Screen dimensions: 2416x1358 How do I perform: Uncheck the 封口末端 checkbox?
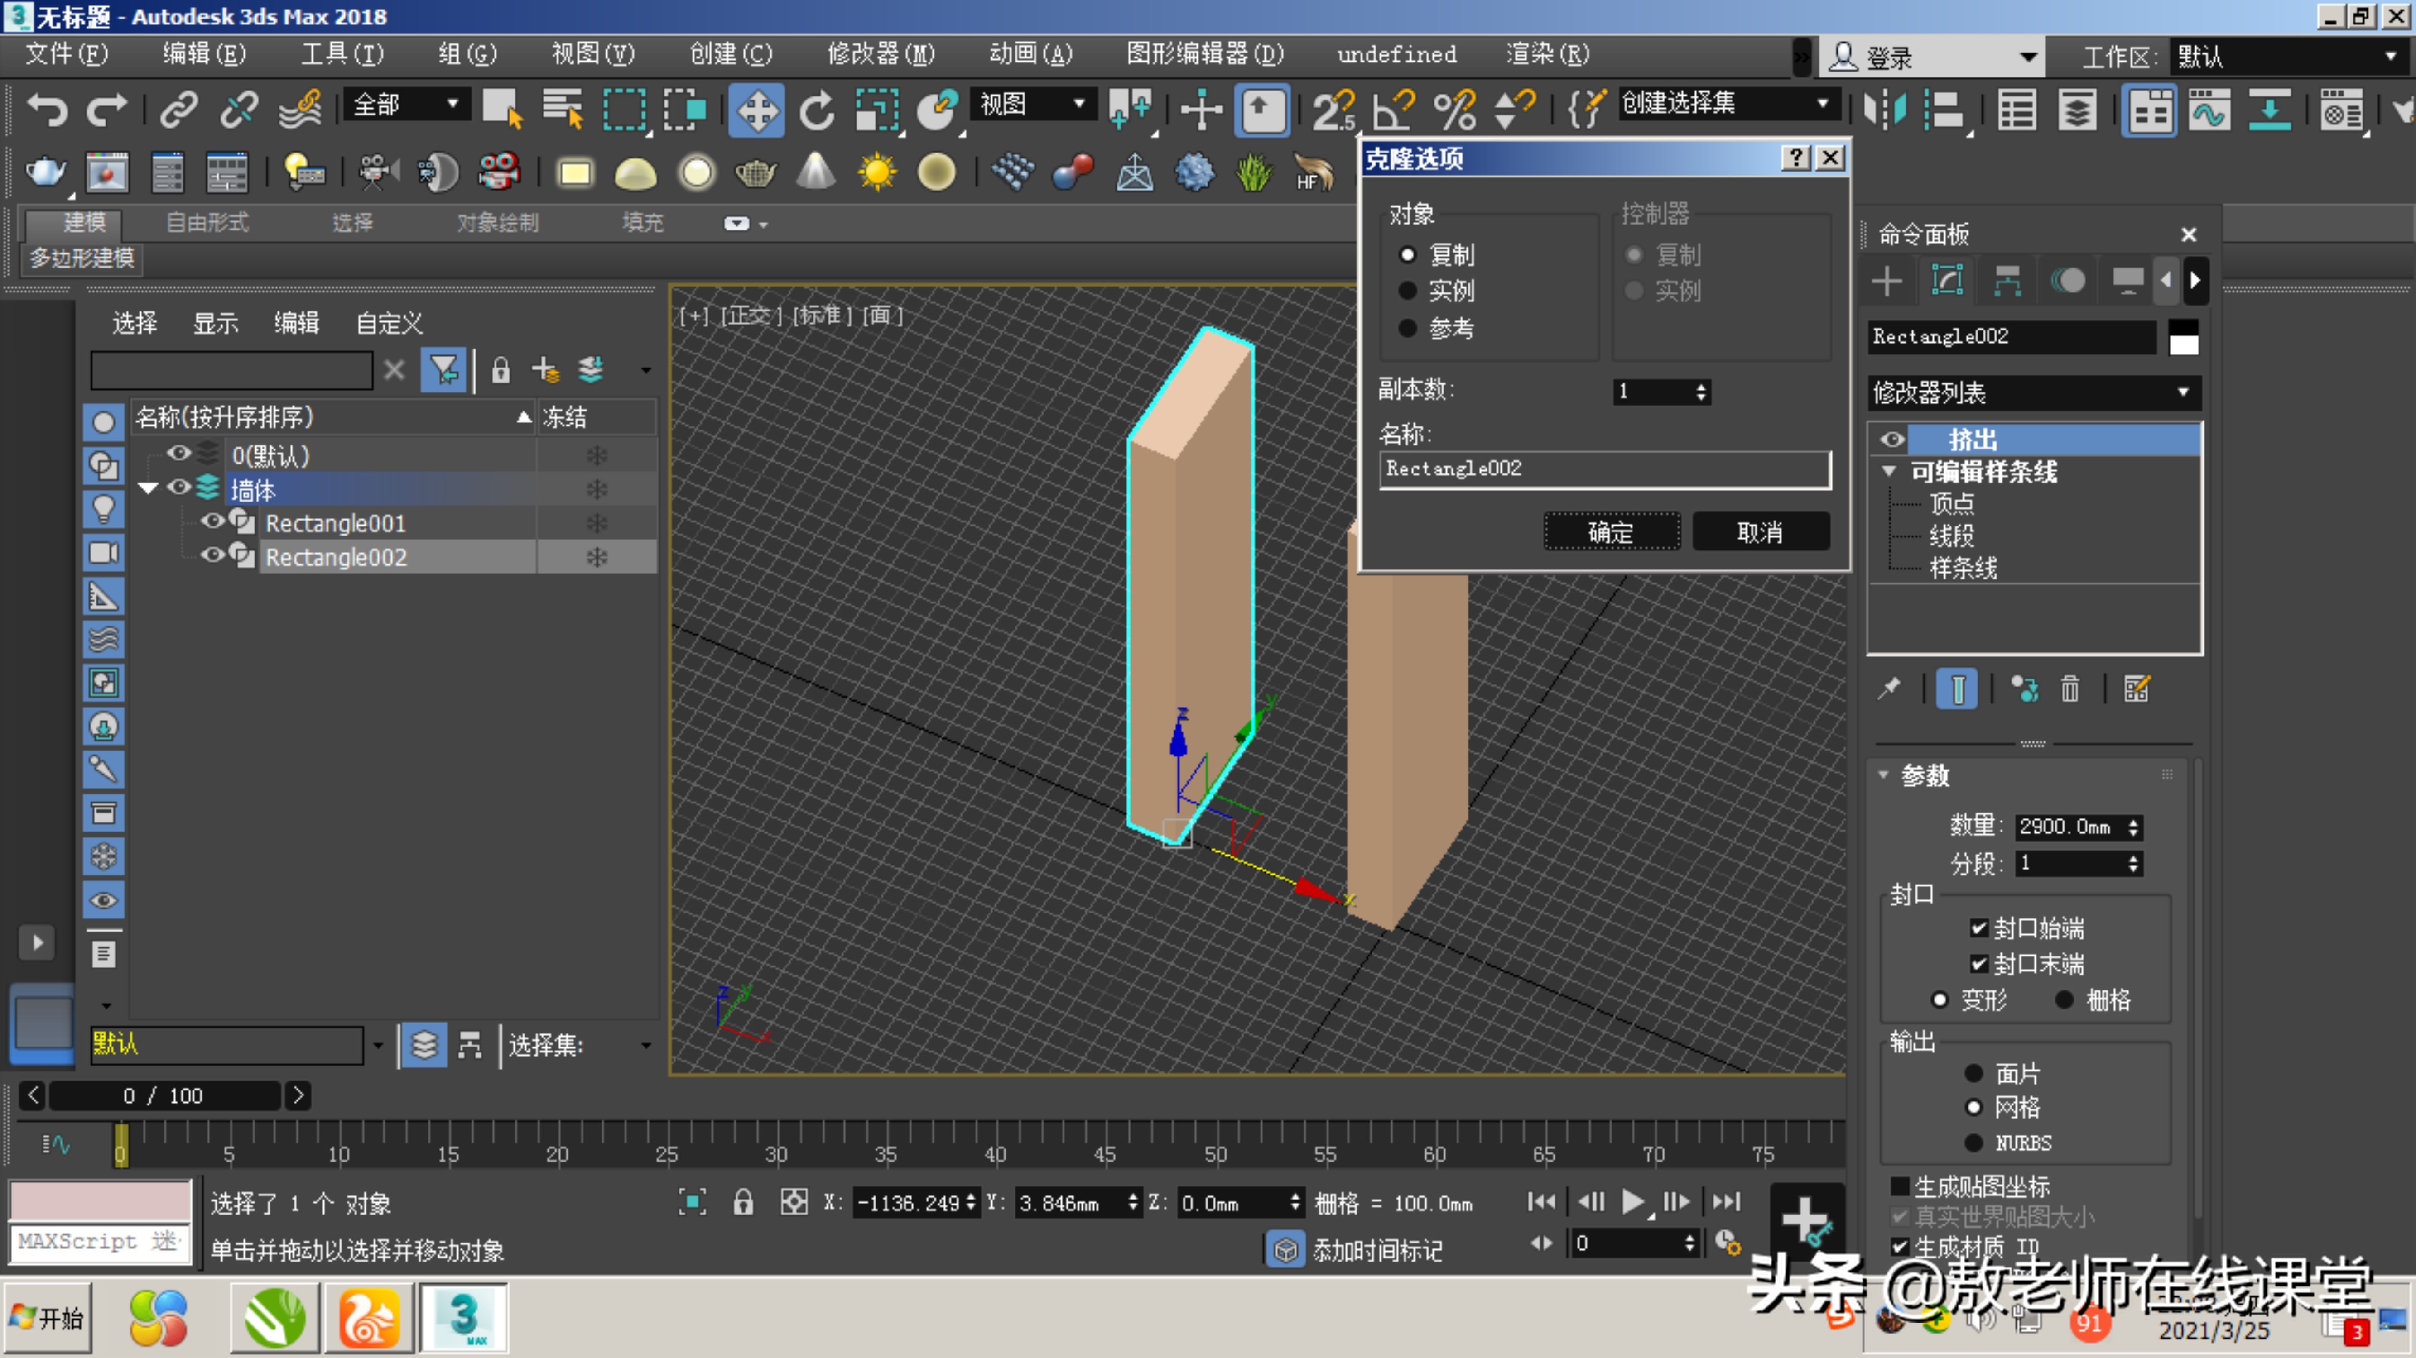click(x=1979, y=963)
